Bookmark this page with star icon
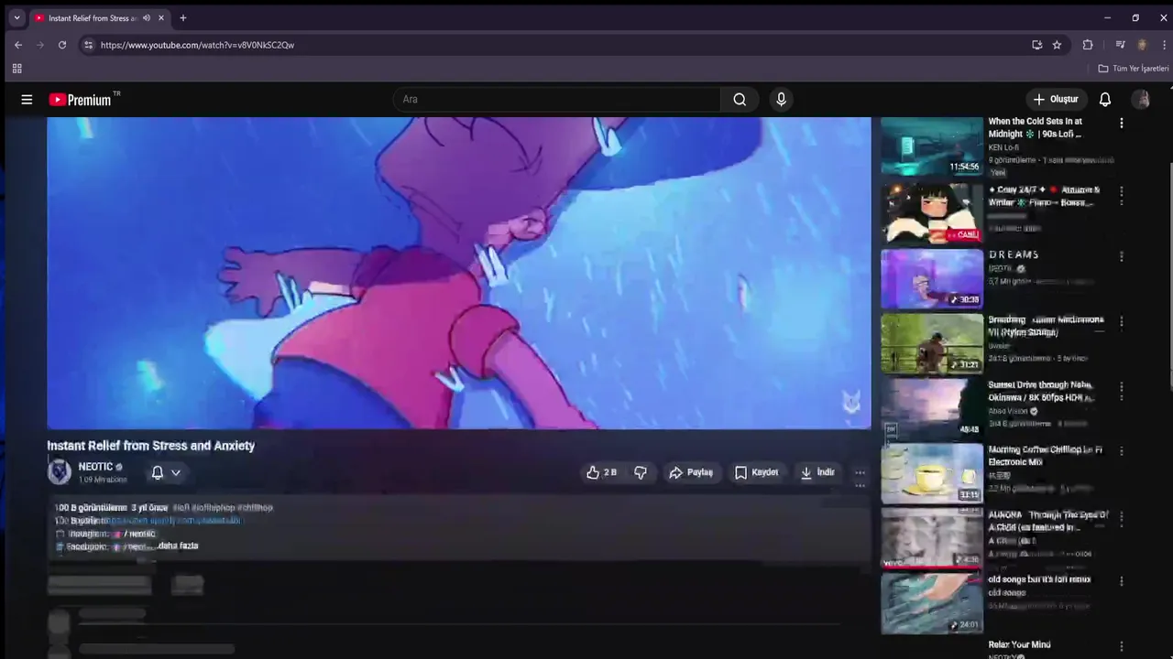 point(1057,45)
